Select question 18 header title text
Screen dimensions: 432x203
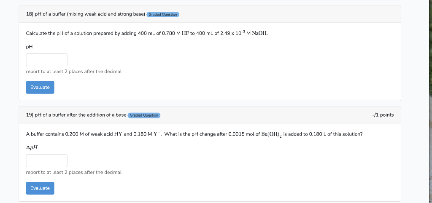click(x=85, y=14)
